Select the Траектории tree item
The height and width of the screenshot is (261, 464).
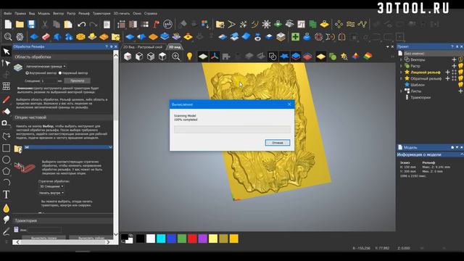tap(420, 97)
